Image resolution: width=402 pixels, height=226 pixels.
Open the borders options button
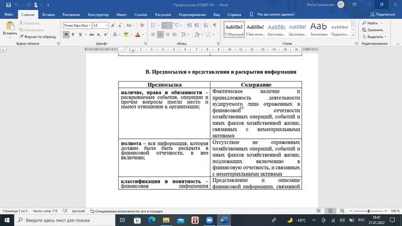point(208,35)
